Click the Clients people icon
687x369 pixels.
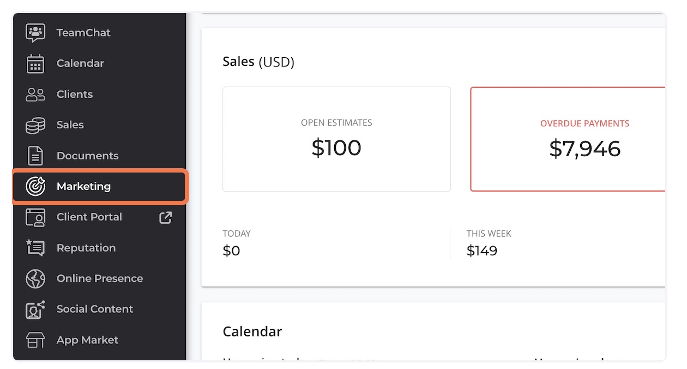35,94
